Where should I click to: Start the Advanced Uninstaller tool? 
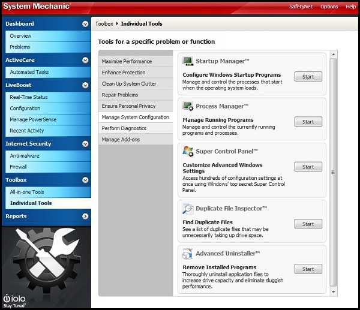click(x=308, y=269)
